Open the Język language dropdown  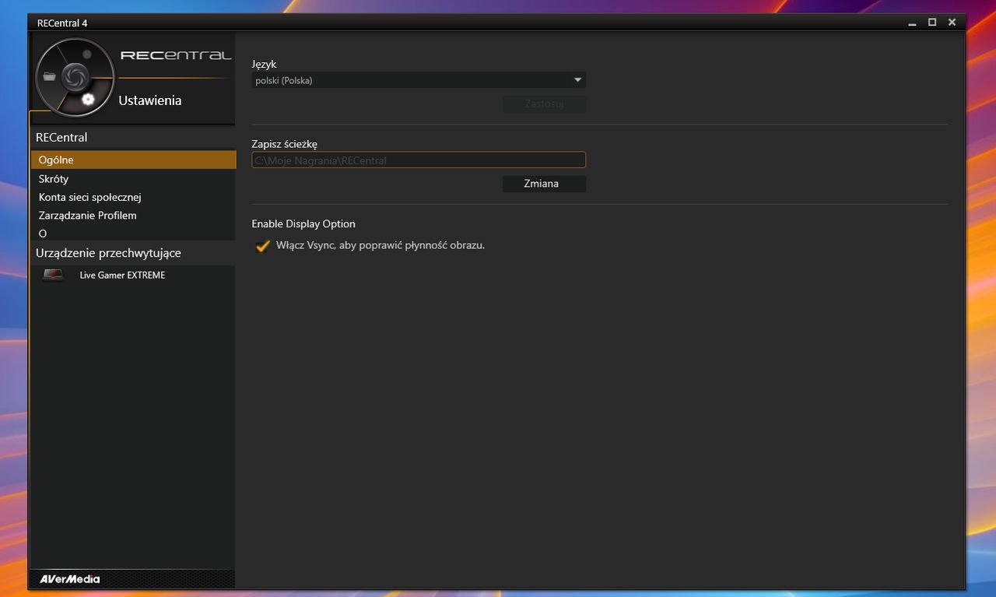pyautogui.click(x=419, y=80)
